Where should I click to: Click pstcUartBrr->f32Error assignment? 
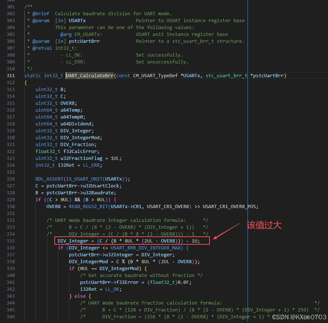coord(109,282)
